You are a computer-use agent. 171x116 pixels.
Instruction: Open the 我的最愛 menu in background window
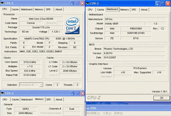point(93,113)
